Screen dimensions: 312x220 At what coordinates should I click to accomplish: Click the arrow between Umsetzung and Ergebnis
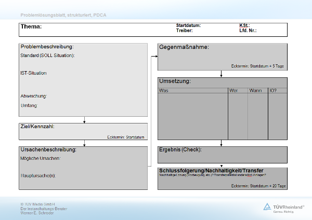[x=222, y=143]
